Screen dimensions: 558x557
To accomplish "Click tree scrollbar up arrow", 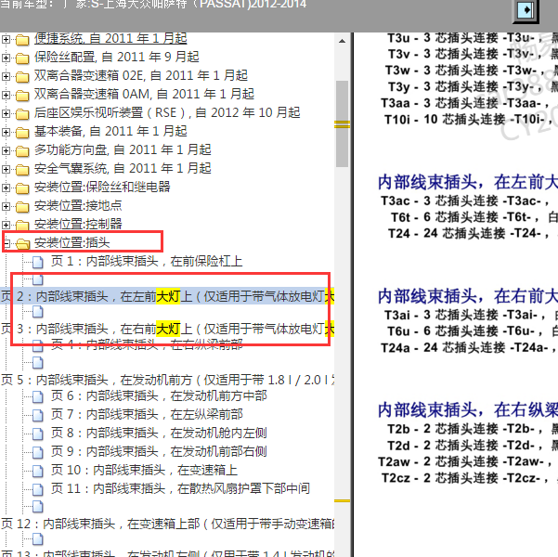I will click(x=342, y=41).
